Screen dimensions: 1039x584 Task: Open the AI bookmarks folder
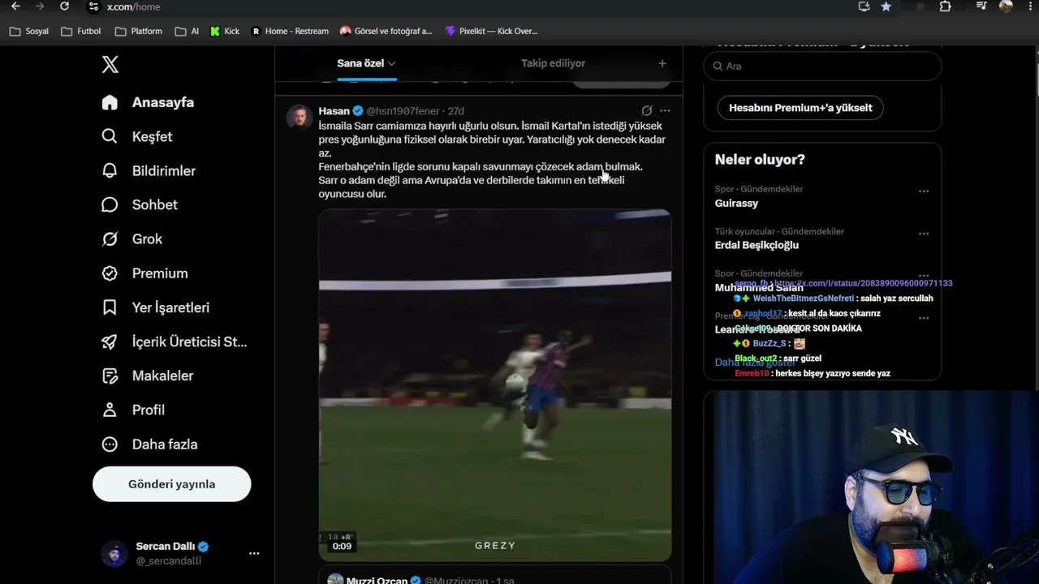tap(187, 32)
